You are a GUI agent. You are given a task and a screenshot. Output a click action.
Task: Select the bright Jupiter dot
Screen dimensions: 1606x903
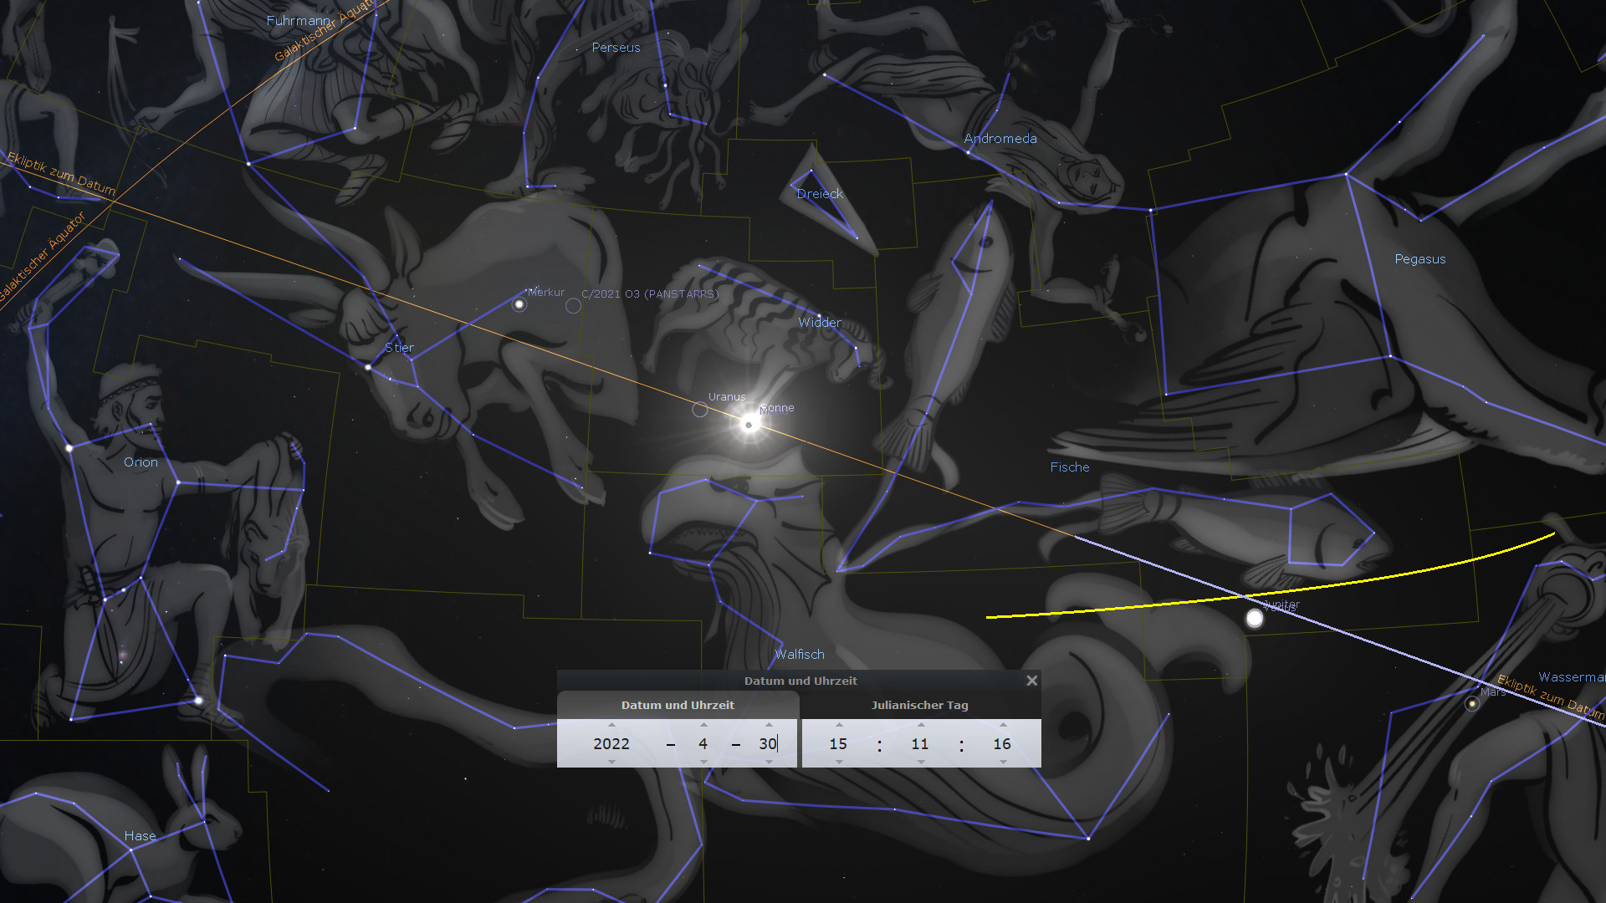point(1255,619)
